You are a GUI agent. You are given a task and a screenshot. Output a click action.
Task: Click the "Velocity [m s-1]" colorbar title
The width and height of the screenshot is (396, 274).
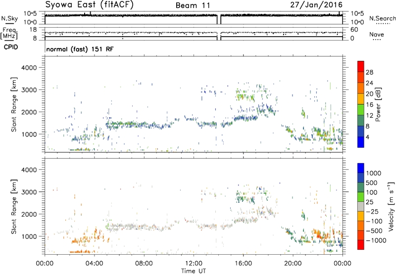(392, 206)
